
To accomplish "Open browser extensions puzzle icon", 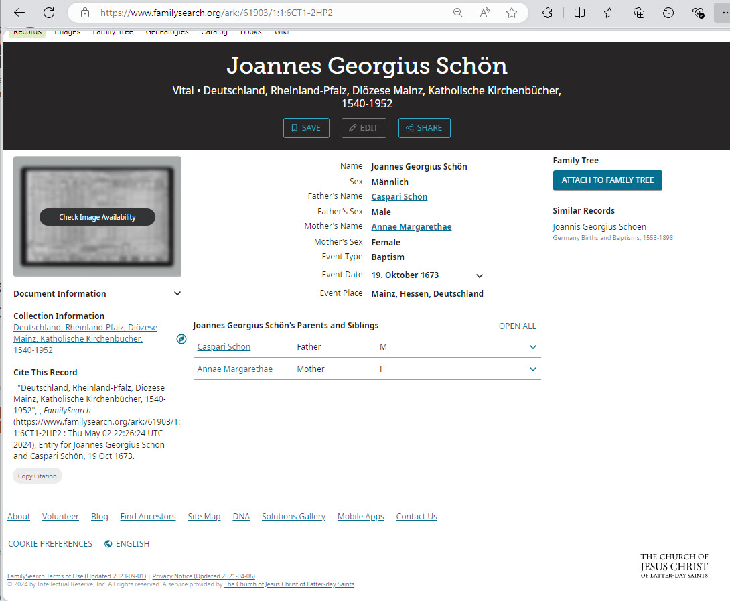I will [x=547, y=13].
